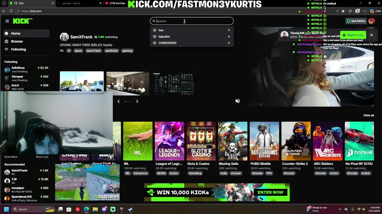Click ENTER NOW on the KICKs banner
382x214 pixels.
[x=270, y=192]
